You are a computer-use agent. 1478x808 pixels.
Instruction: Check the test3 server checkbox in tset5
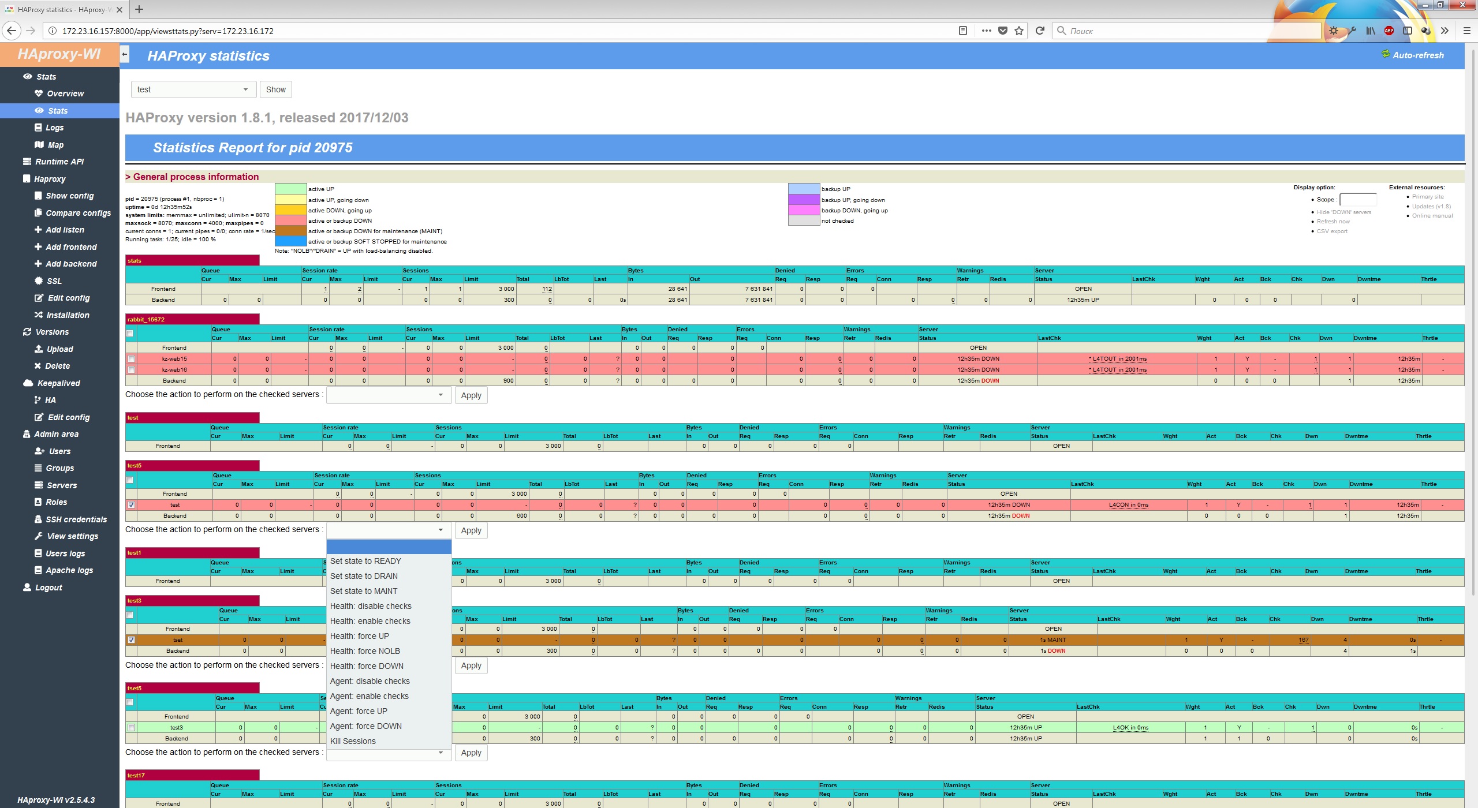(131, 728)
